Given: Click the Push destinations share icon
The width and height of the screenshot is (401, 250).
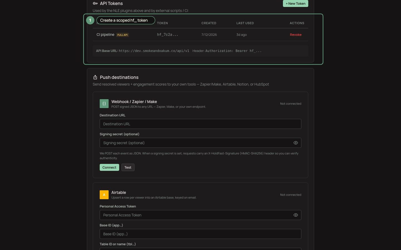Looking at the screenshot, I should (x=95, y=77).
